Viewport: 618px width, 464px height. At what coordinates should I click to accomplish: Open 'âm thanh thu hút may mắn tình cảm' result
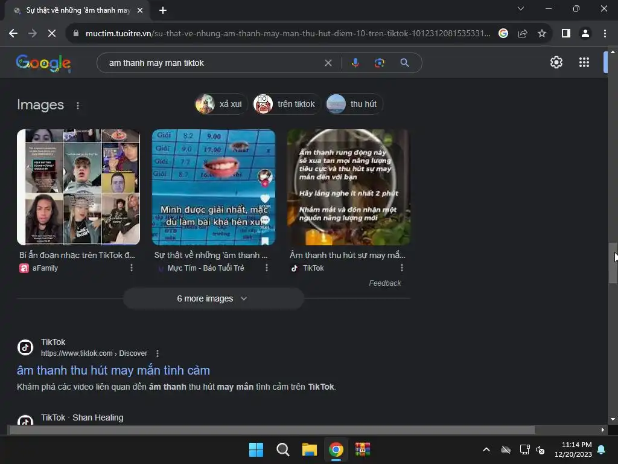click(x=113, y=370)
